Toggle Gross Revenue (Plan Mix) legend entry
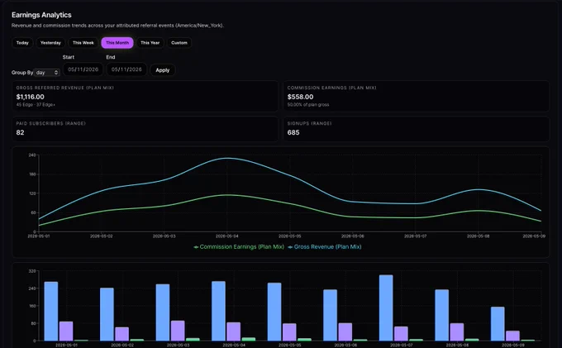Viewport: 562px width, 348px height. click(325, 247)
